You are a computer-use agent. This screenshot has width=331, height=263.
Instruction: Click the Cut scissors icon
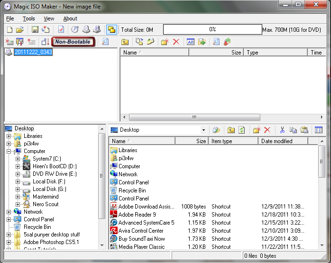pyautogui.click(x=282, y=130)
